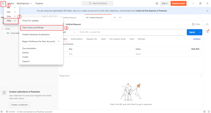
Task: Collapse the Response pane chevron
Action: (201, 76)
